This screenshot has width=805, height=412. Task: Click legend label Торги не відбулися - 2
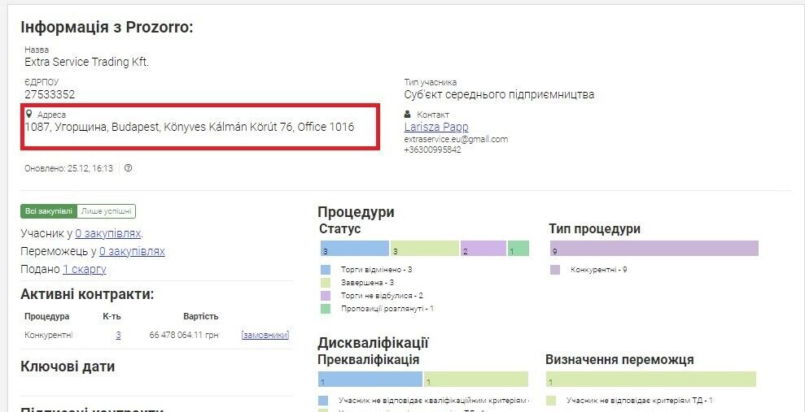click(382, 296)
